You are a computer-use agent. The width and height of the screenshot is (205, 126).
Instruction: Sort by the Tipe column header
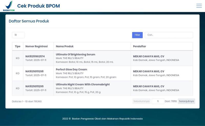click(17, 46)
